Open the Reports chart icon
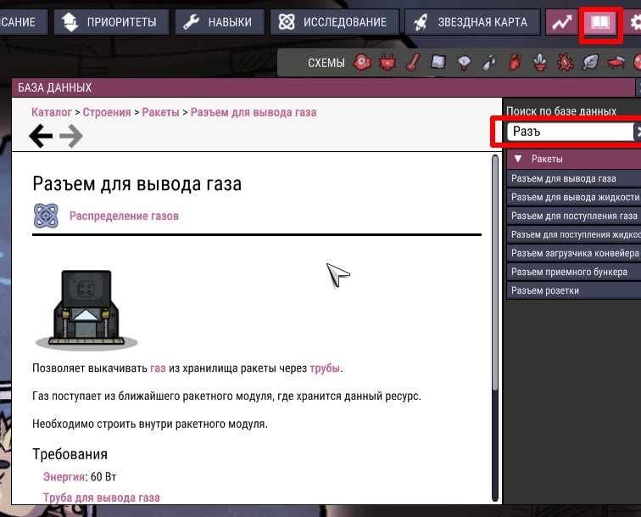Image resolution: width=641 pixels, height=517 pixels. pyautogui.click(x=562, y=22)
